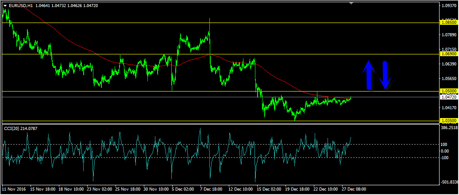The image size is (459, 195).
Task: Click 1.07890 on the price scale
Action: coord(449,35)
